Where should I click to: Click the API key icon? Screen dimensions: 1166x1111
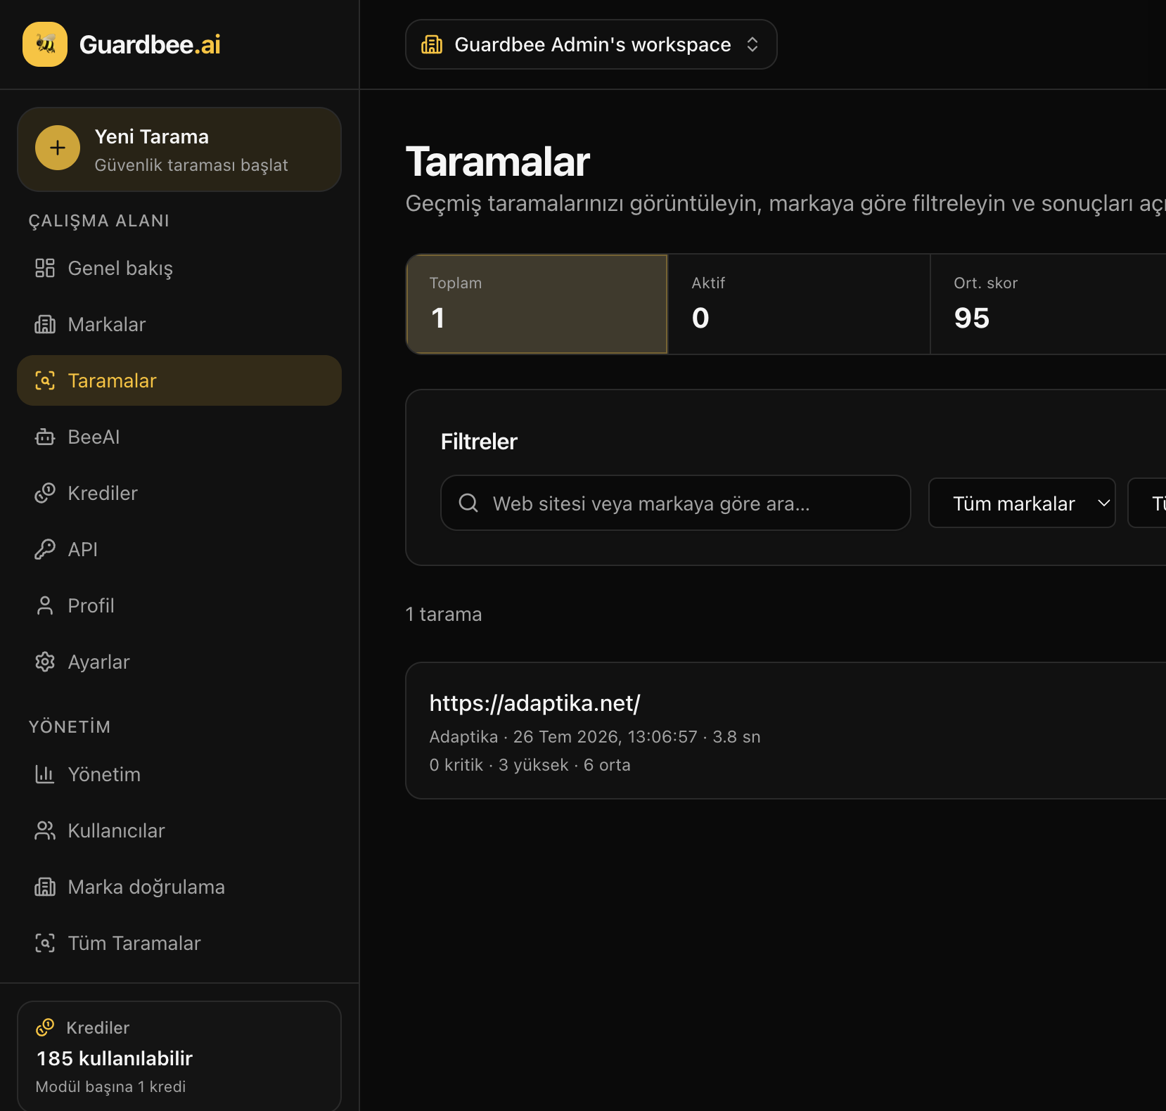point(45,549)
